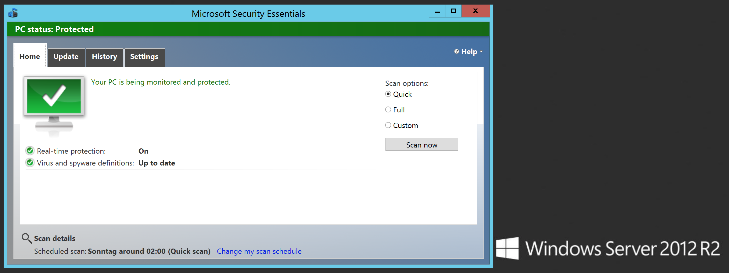Screen dimensions: 729x273
Task: Minimize the Security Essentials window
Action: pyautogui.click(x=437, y=11)
